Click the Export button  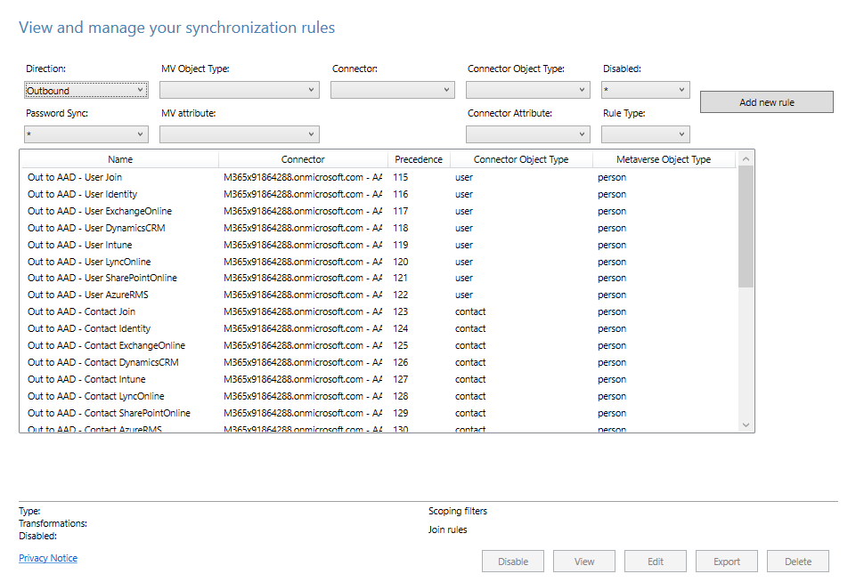[x=726, y=561]
